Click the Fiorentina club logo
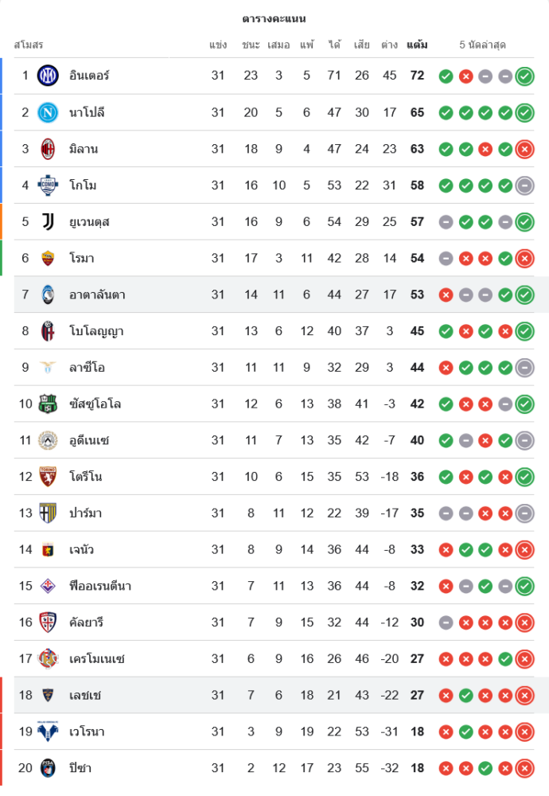Viewport: 549px width, 796px height. pos(49,586)
